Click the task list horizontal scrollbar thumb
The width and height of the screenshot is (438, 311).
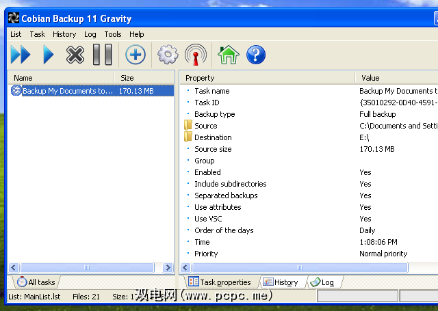(87, 268)
